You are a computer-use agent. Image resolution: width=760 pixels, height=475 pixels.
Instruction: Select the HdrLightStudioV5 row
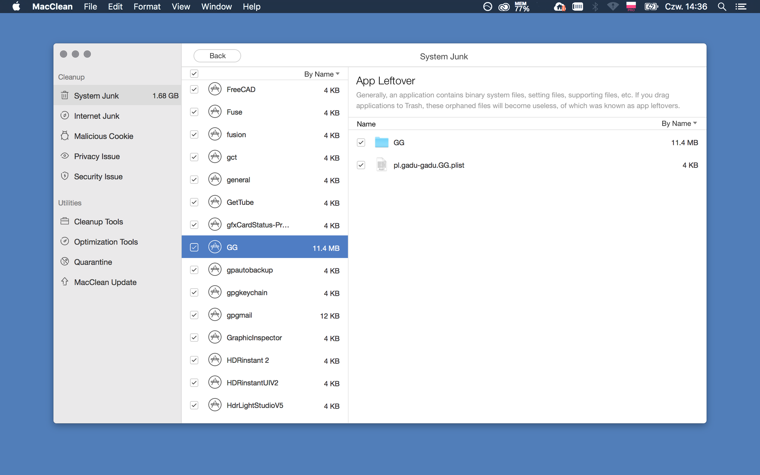(x=265, y=405)
